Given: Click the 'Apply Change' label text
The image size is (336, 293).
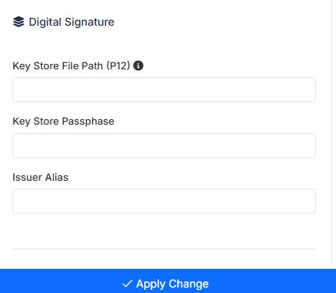Looking at the screenshot, I should 172,284.
